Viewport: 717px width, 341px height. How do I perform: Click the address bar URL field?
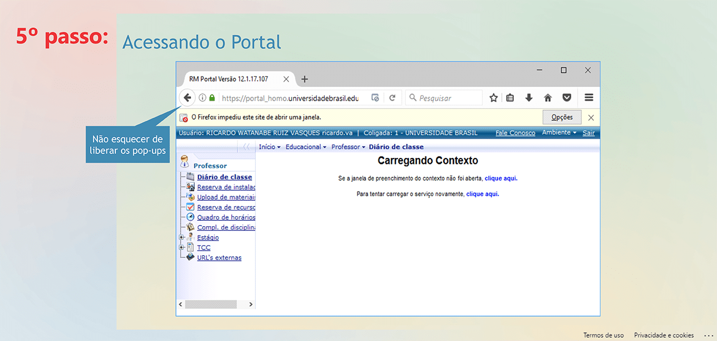coord(291,98)
